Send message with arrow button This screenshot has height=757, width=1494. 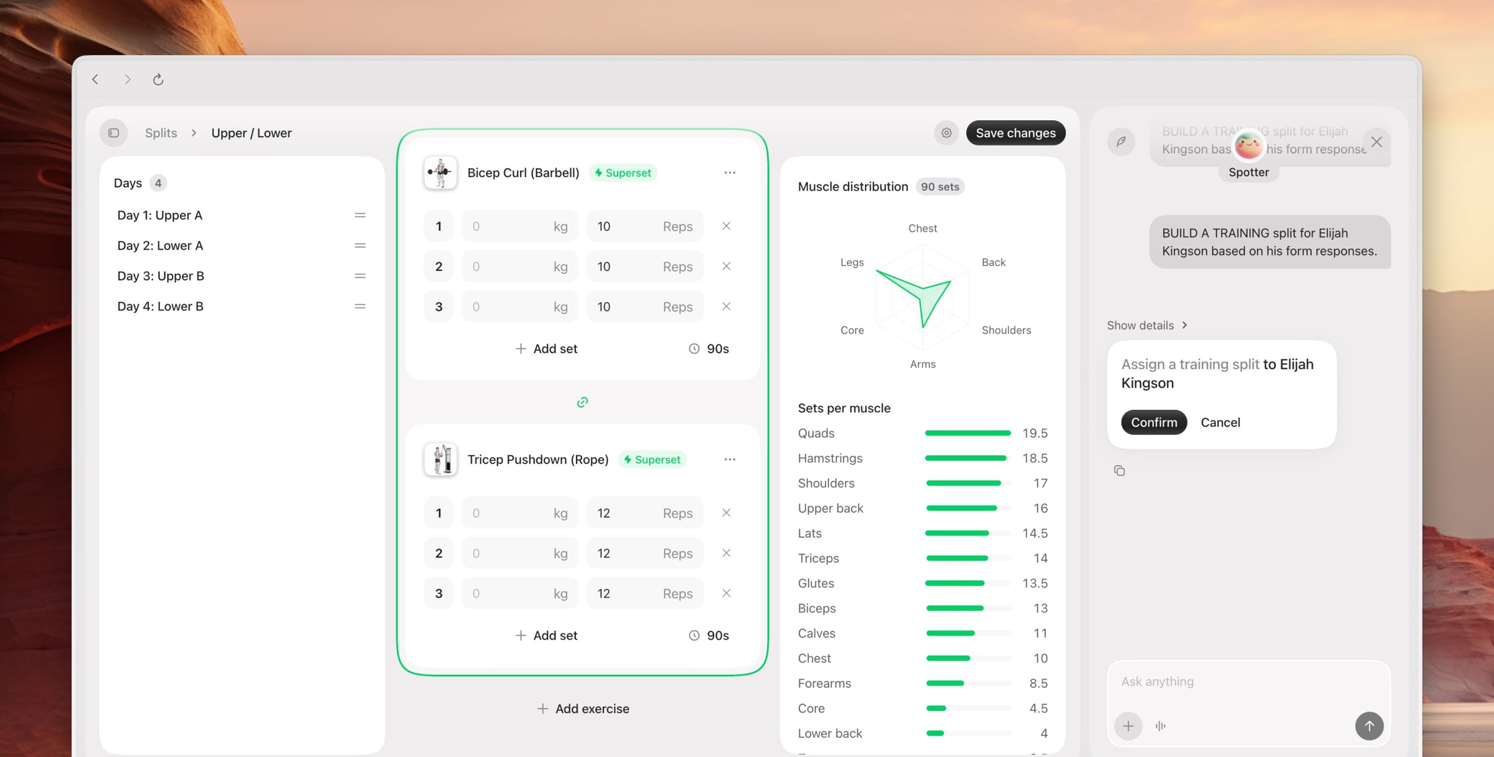1369,726
